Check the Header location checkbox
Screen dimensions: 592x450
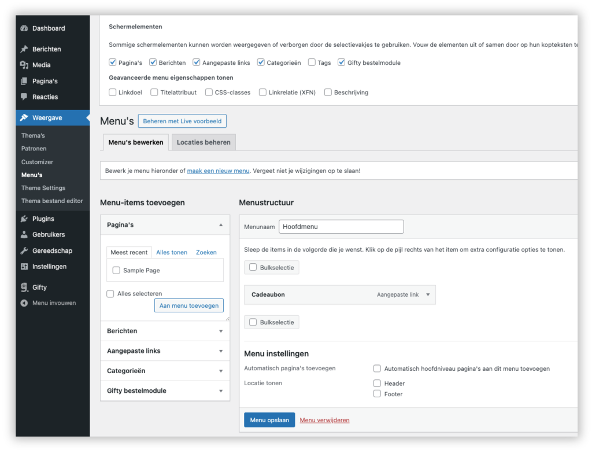377,383
